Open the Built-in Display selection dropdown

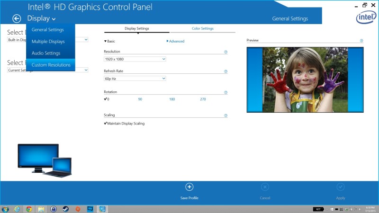pyautogui.click(x=48, y=40)
